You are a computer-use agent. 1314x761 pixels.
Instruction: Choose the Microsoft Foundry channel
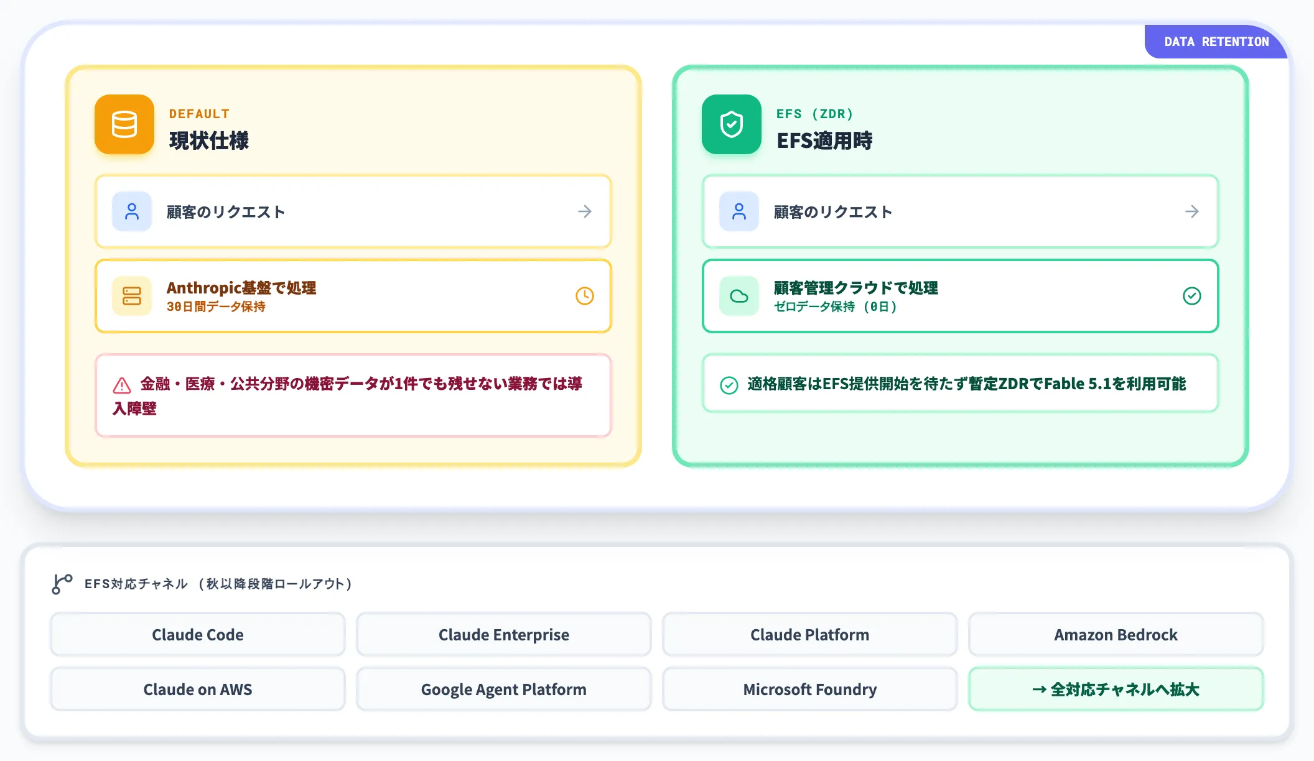(810, 690)
